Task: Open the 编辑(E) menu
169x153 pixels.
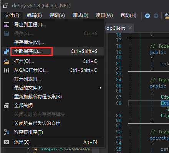Action: (x=34, y=15)
